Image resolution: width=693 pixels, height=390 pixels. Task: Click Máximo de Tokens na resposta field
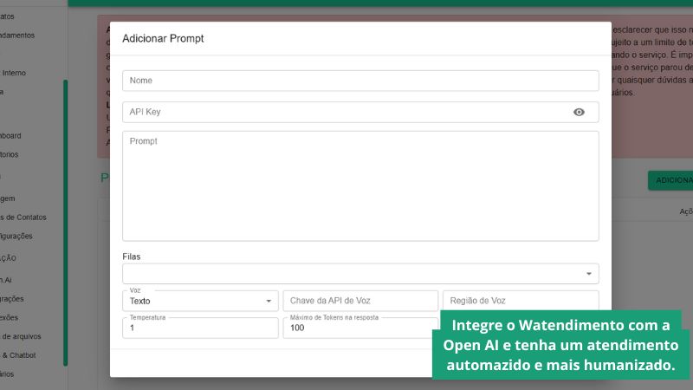[x=360, y=328]
